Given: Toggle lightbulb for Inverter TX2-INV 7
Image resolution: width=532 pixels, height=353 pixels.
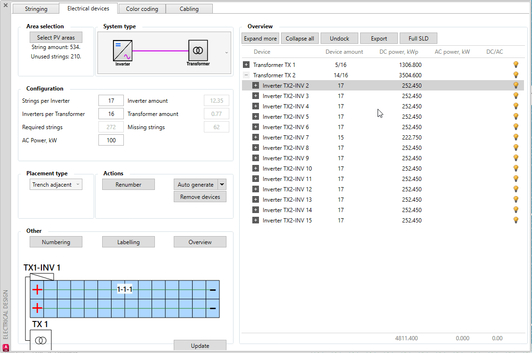Looking at the screenshot, I should pyautogui.click(x=516, y=137).
